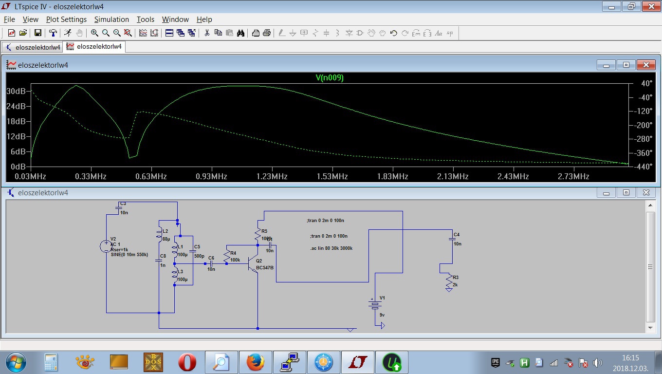Click the Print toolbar icon
Viewport: 662px width, 374px height.
(x=267, y=33)
